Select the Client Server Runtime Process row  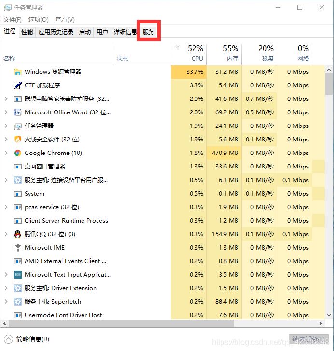point(66,221)
